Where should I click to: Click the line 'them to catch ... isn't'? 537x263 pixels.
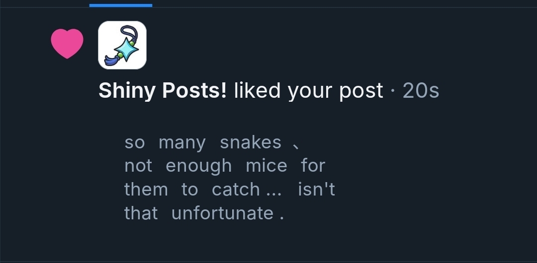point(229,189)
